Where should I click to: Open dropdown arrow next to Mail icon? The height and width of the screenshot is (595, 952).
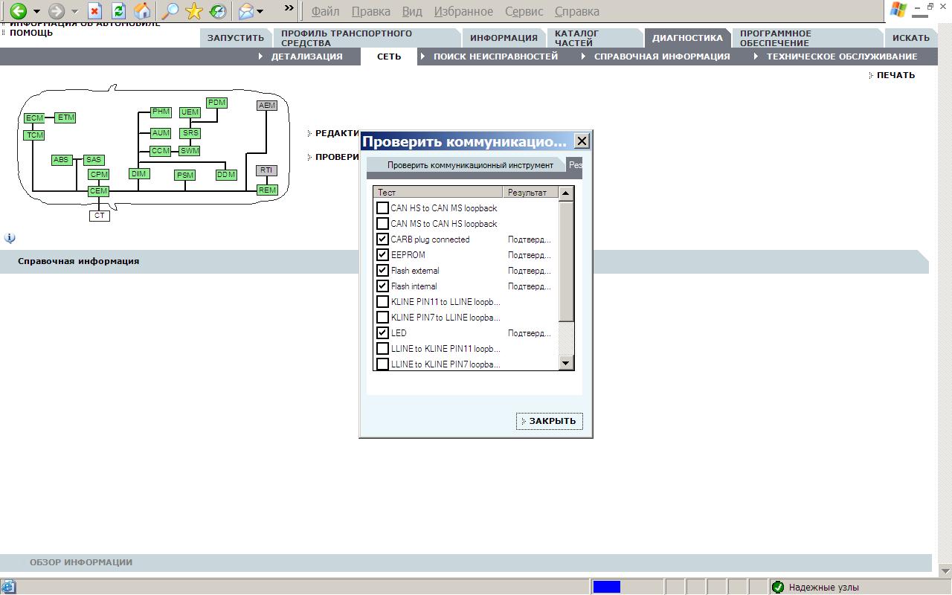[x=260, y=12]
